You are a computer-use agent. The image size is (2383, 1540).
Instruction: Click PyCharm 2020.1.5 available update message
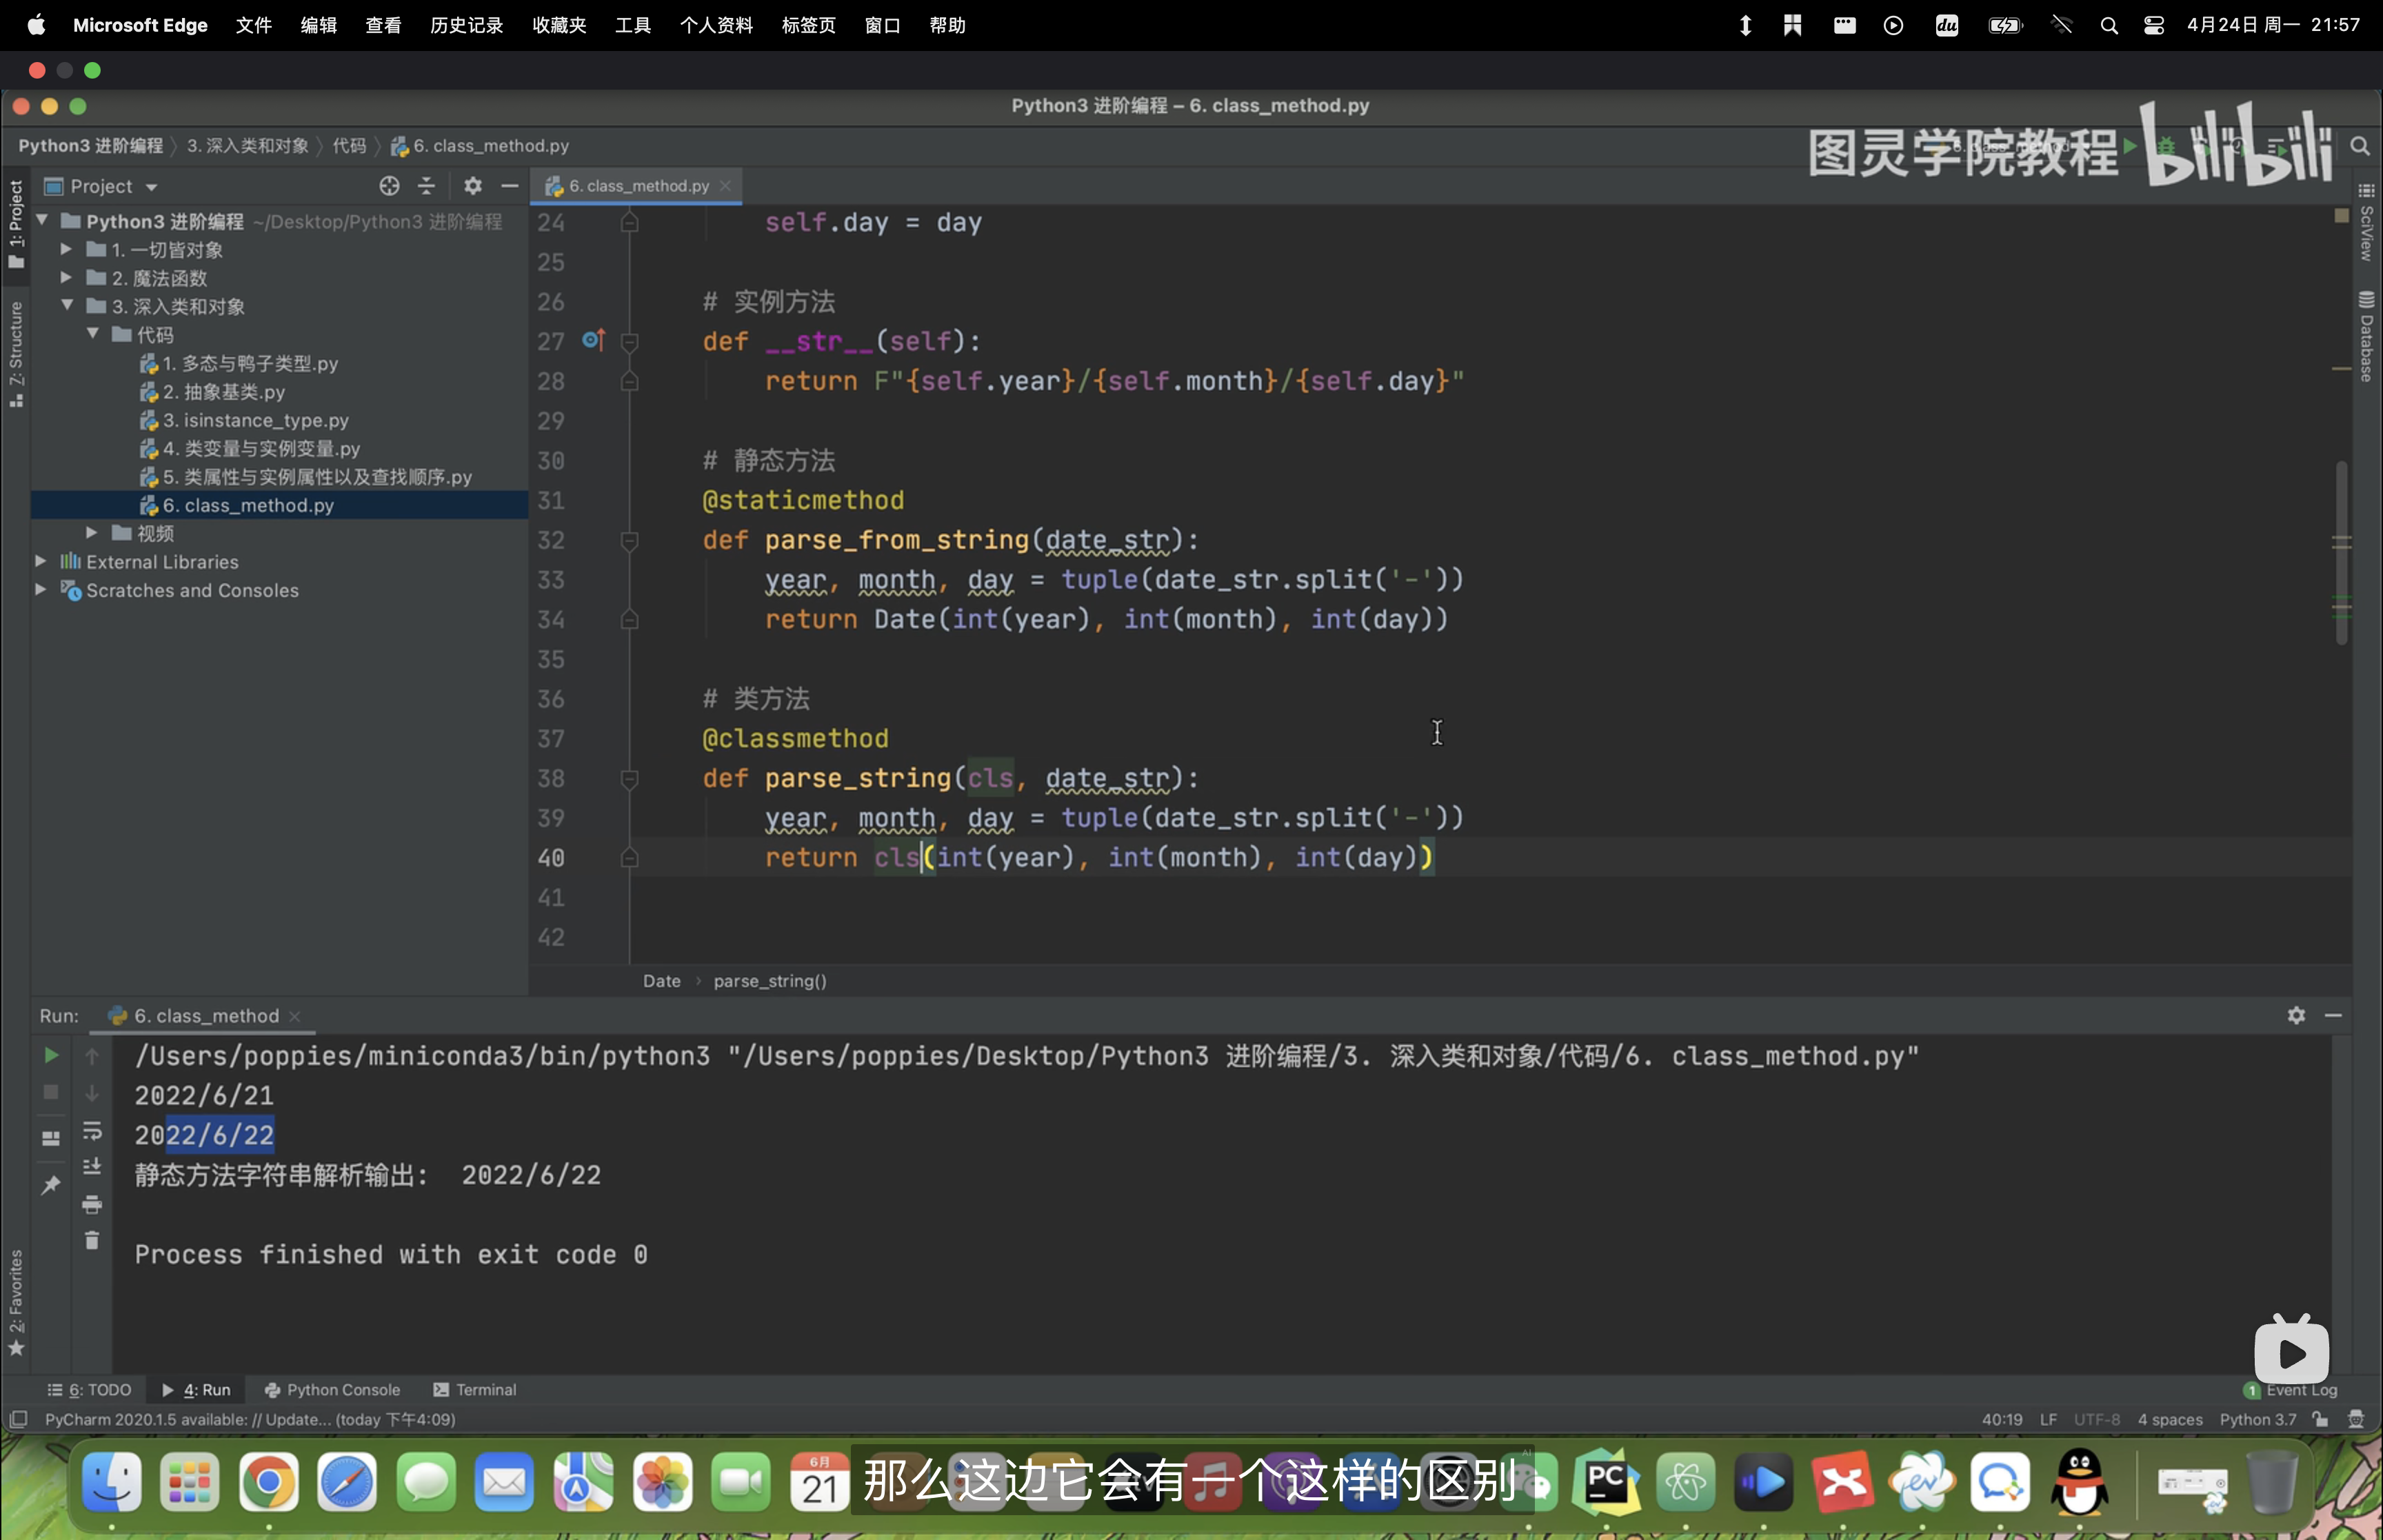pyautogui.click(x=250, y=1420)
